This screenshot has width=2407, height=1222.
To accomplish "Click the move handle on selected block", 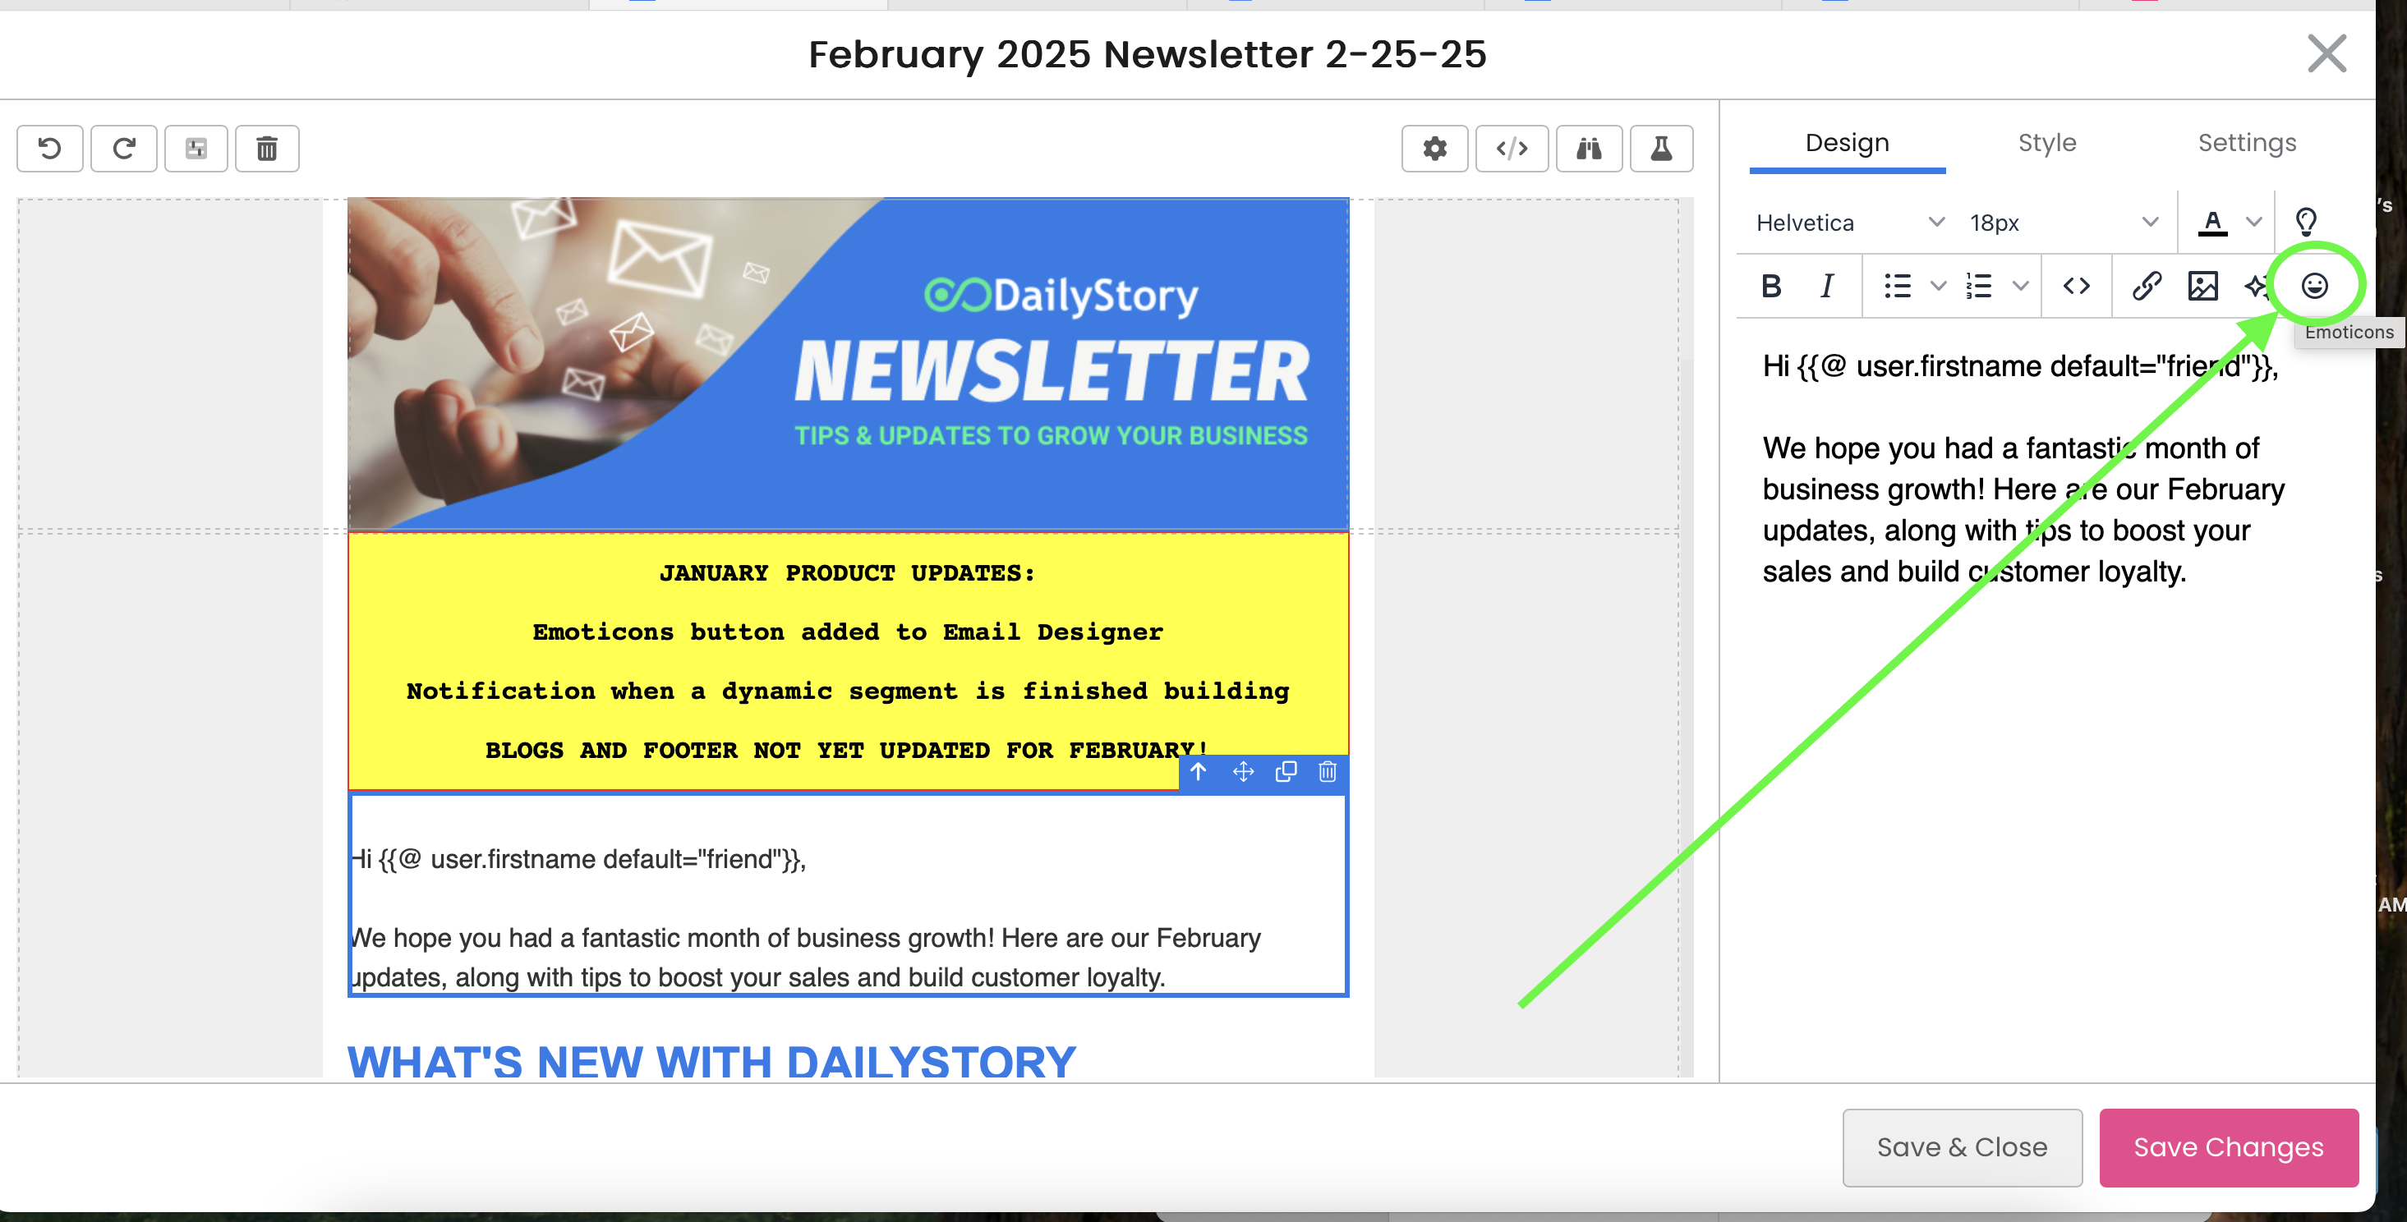I will click(1243, 772).
